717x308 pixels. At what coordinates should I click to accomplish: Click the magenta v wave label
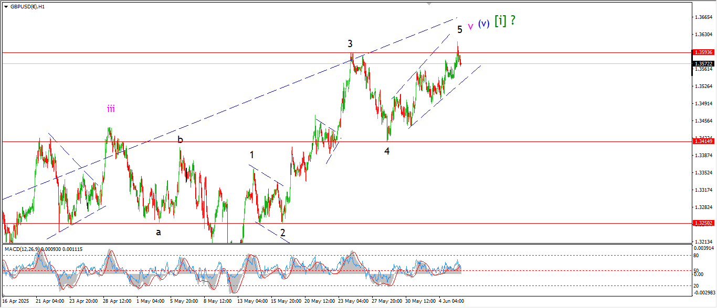coord(470,26)
